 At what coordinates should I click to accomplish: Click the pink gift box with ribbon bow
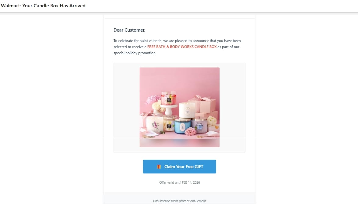tap(202, 105)
